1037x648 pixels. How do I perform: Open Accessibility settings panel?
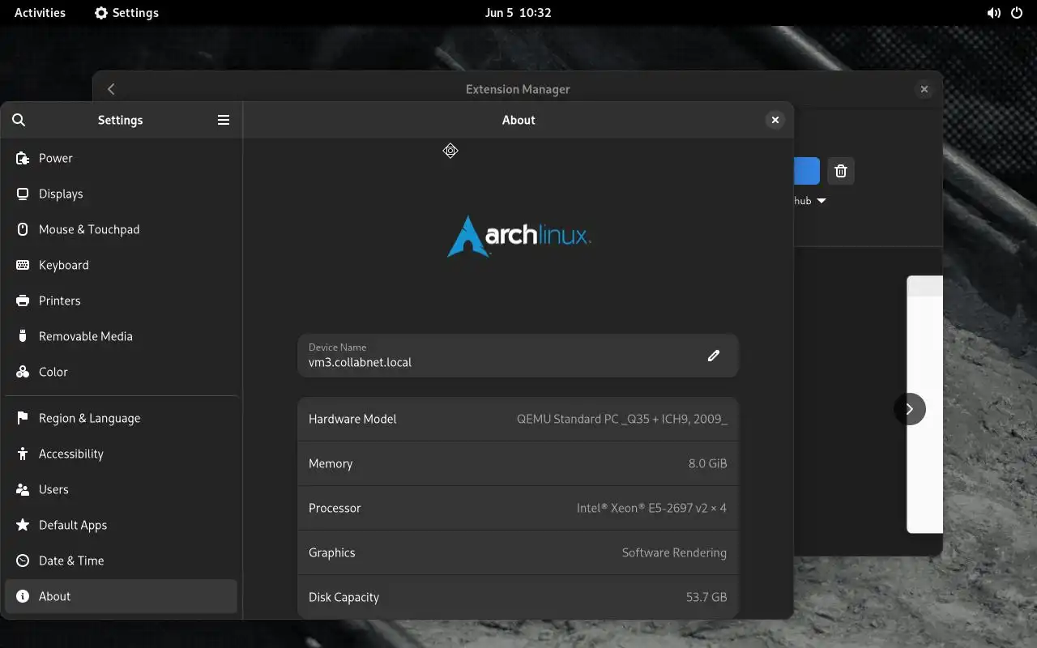click(121, 454)
